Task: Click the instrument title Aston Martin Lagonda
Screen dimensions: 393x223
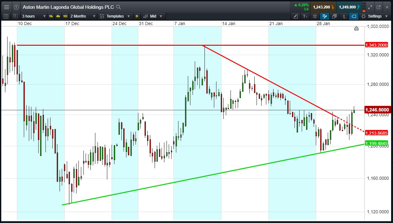Action: click(x=68, y=7)
